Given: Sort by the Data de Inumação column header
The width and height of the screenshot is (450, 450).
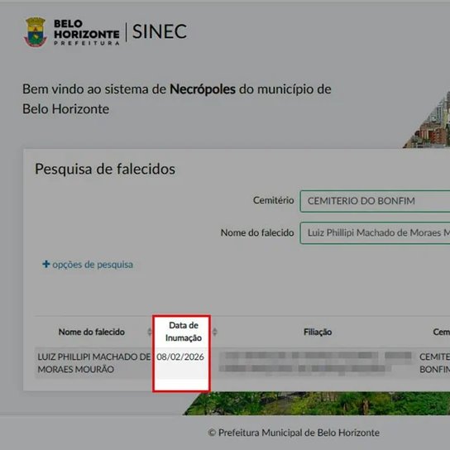Looking at the screenshot, I should click(x=184, y=332).
